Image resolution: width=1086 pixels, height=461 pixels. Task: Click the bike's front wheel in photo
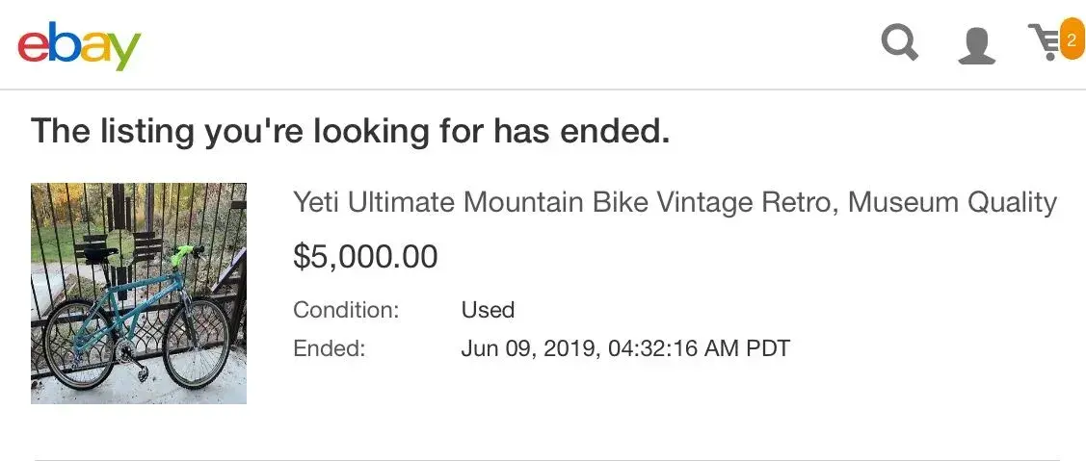197,344
